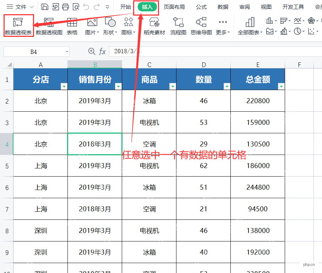This screenshot has height=273, width=322.
Task: Select cell with 2018年3月 in row 4
Action: coord(95,144)
